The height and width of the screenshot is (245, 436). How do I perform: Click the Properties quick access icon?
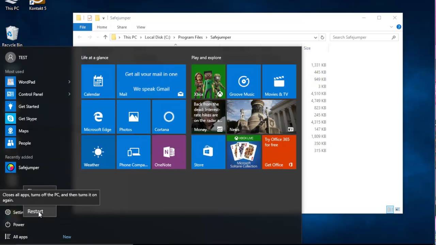point(90,18)
